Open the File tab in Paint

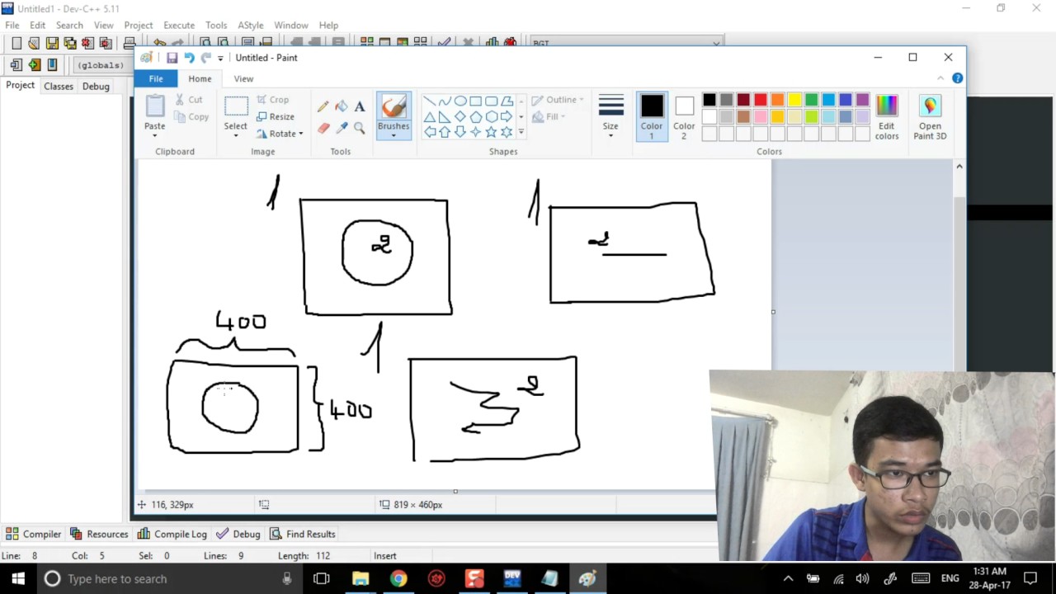coord(156,78)
